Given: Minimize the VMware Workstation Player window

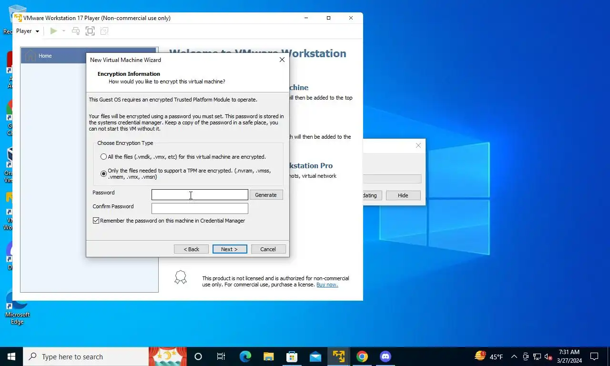Looking at the screenshot, I should 306,18.
